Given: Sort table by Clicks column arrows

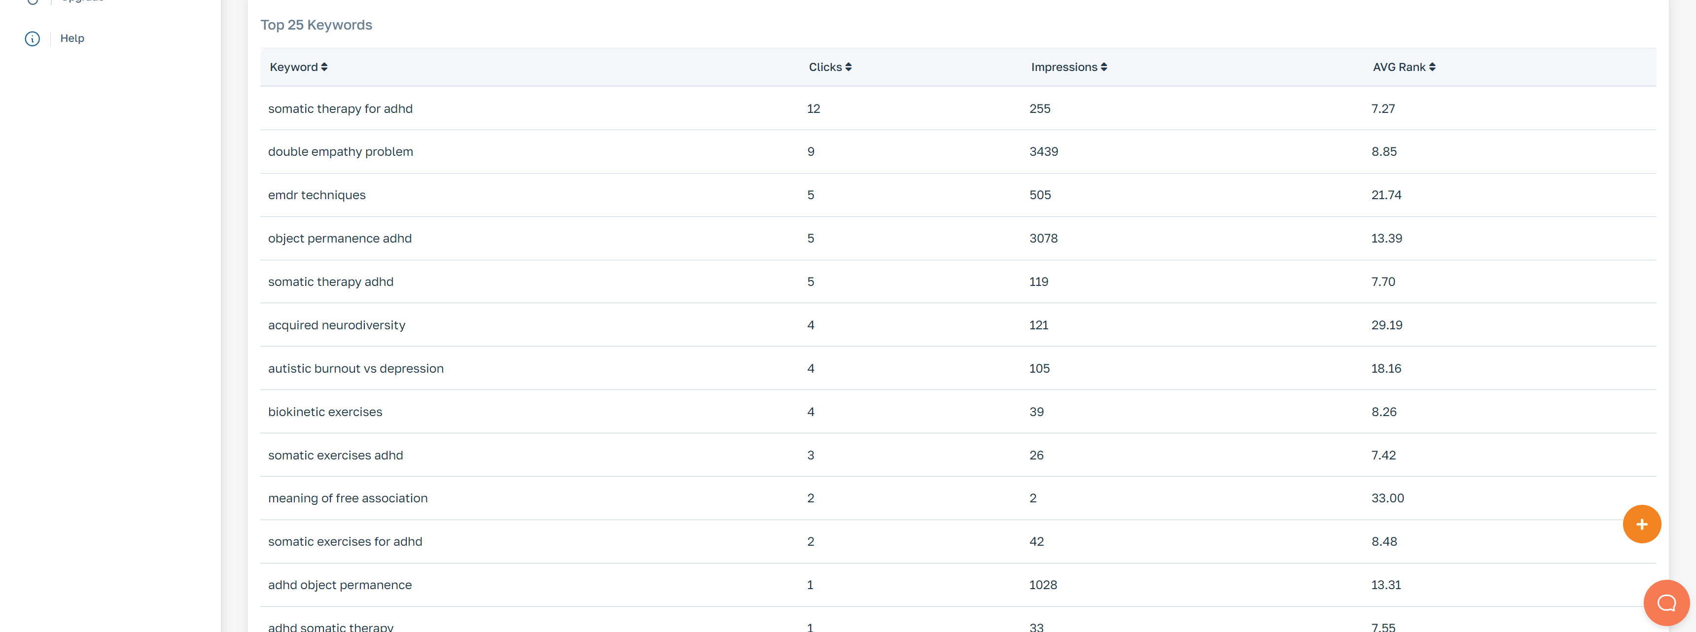Looking at the screenshot, I should [x=848, y=67].
